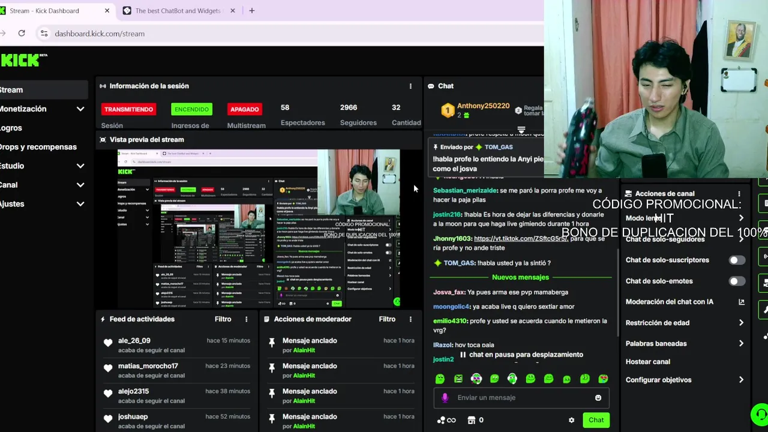Click the APAGADO multistream badge
Viewport: 768px width, 432px height.
click(x=245, y=109)
